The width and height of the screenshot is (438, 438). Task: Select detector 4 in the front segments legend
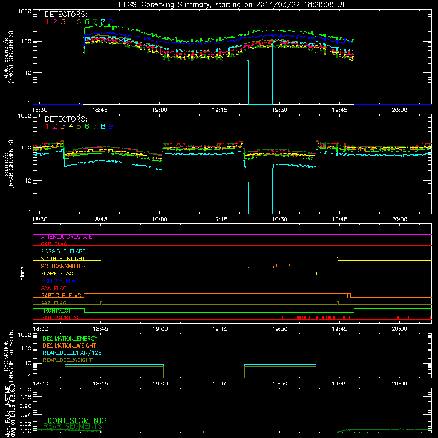71,22
